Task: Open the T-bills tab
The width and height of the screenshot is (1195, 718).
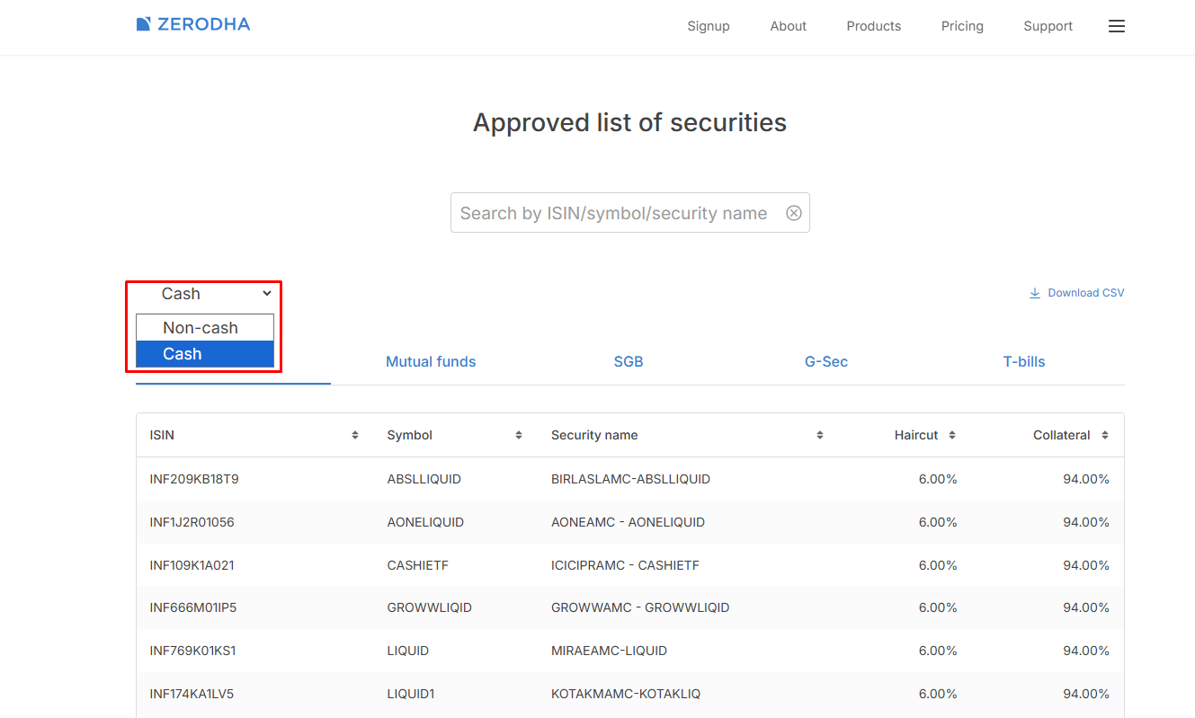Action: [1024, 362]
